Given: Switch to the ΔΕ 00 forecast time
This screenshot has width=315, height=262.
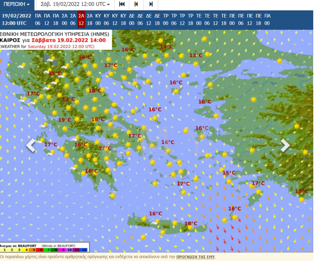Looking at the screenshot, I should pyautogui.click(x=132, y=19).
